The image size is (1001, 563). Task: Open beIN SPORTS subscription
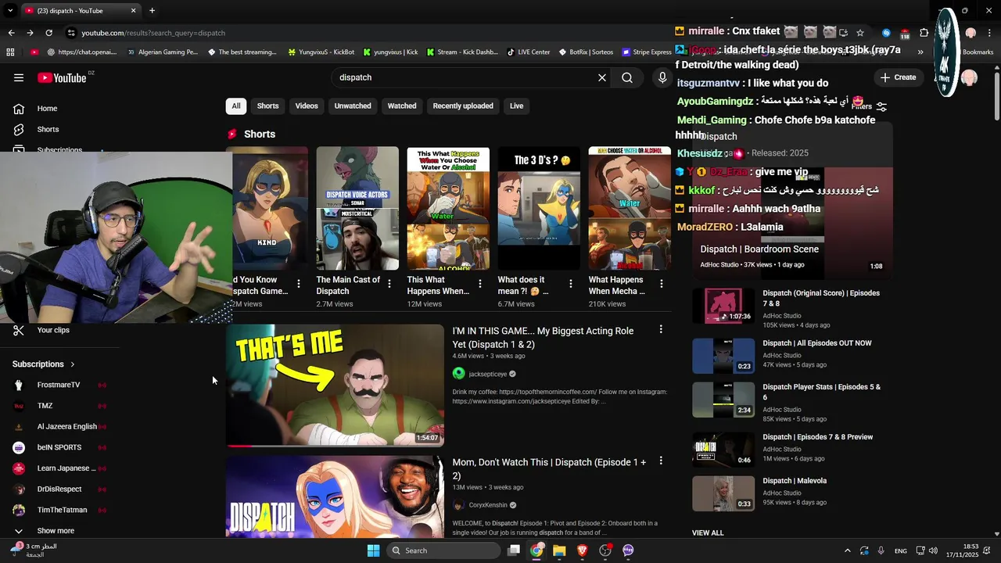59,447
